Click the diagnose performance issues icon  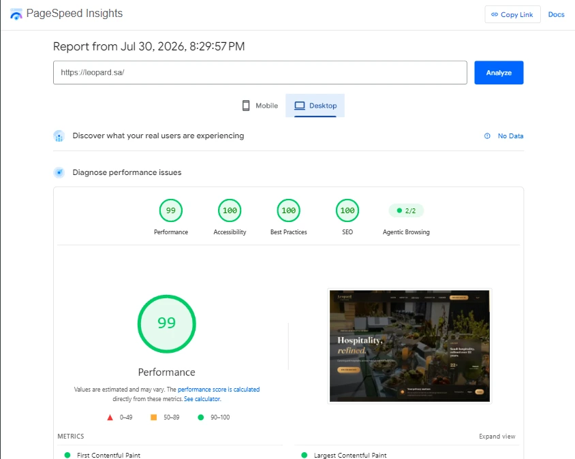[59, 172]
